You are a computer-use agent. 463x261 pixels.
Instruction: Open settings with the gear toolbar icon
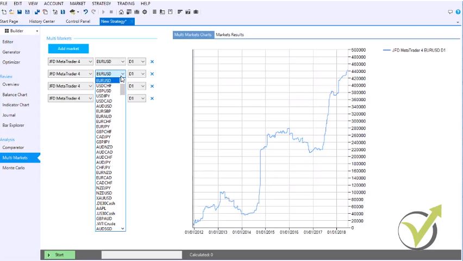[x=145, y=12]
